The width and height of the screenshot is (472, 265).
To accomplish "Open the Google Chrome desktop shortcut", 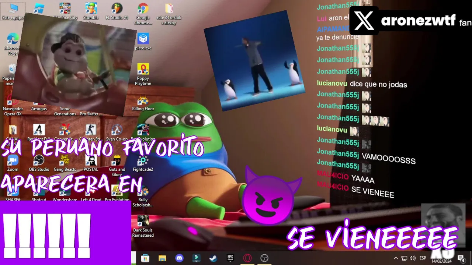I will tap(143, 13).
